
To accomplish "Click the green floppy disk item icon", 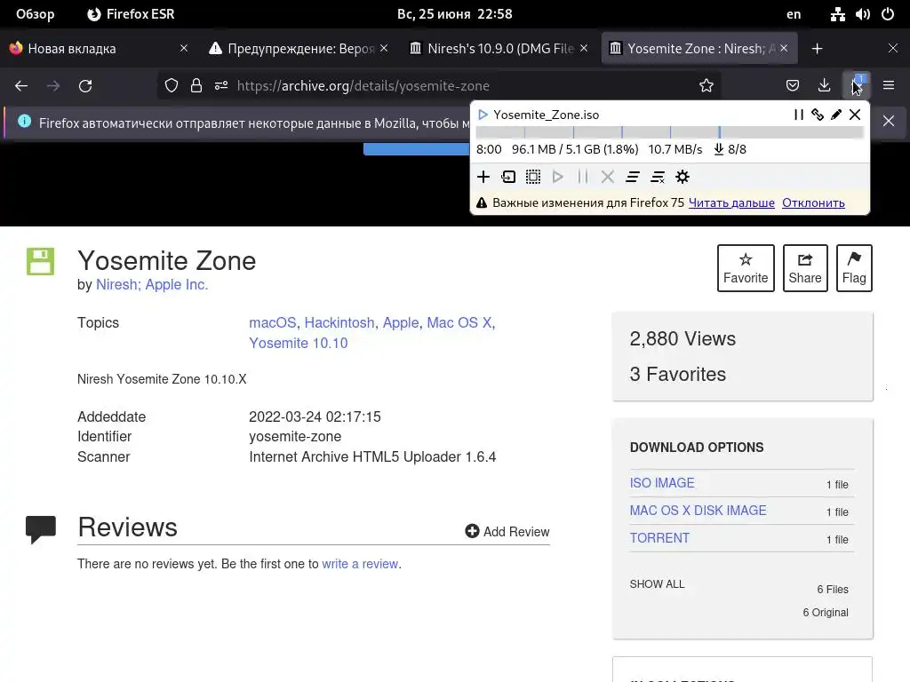I will [x=40, y=262].
